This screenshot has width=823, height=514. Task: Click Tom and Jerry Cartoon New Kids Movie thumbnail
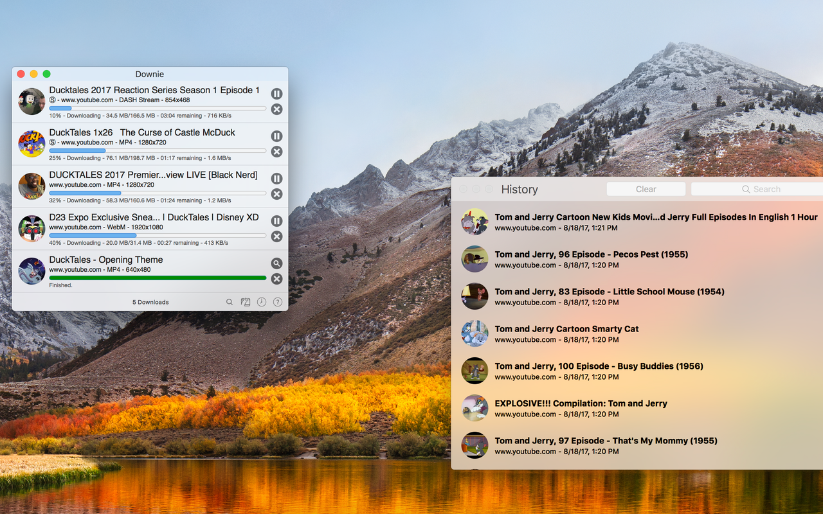point(475,222)
